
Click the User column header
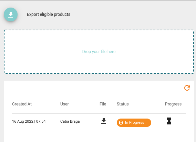coord(64,104)
